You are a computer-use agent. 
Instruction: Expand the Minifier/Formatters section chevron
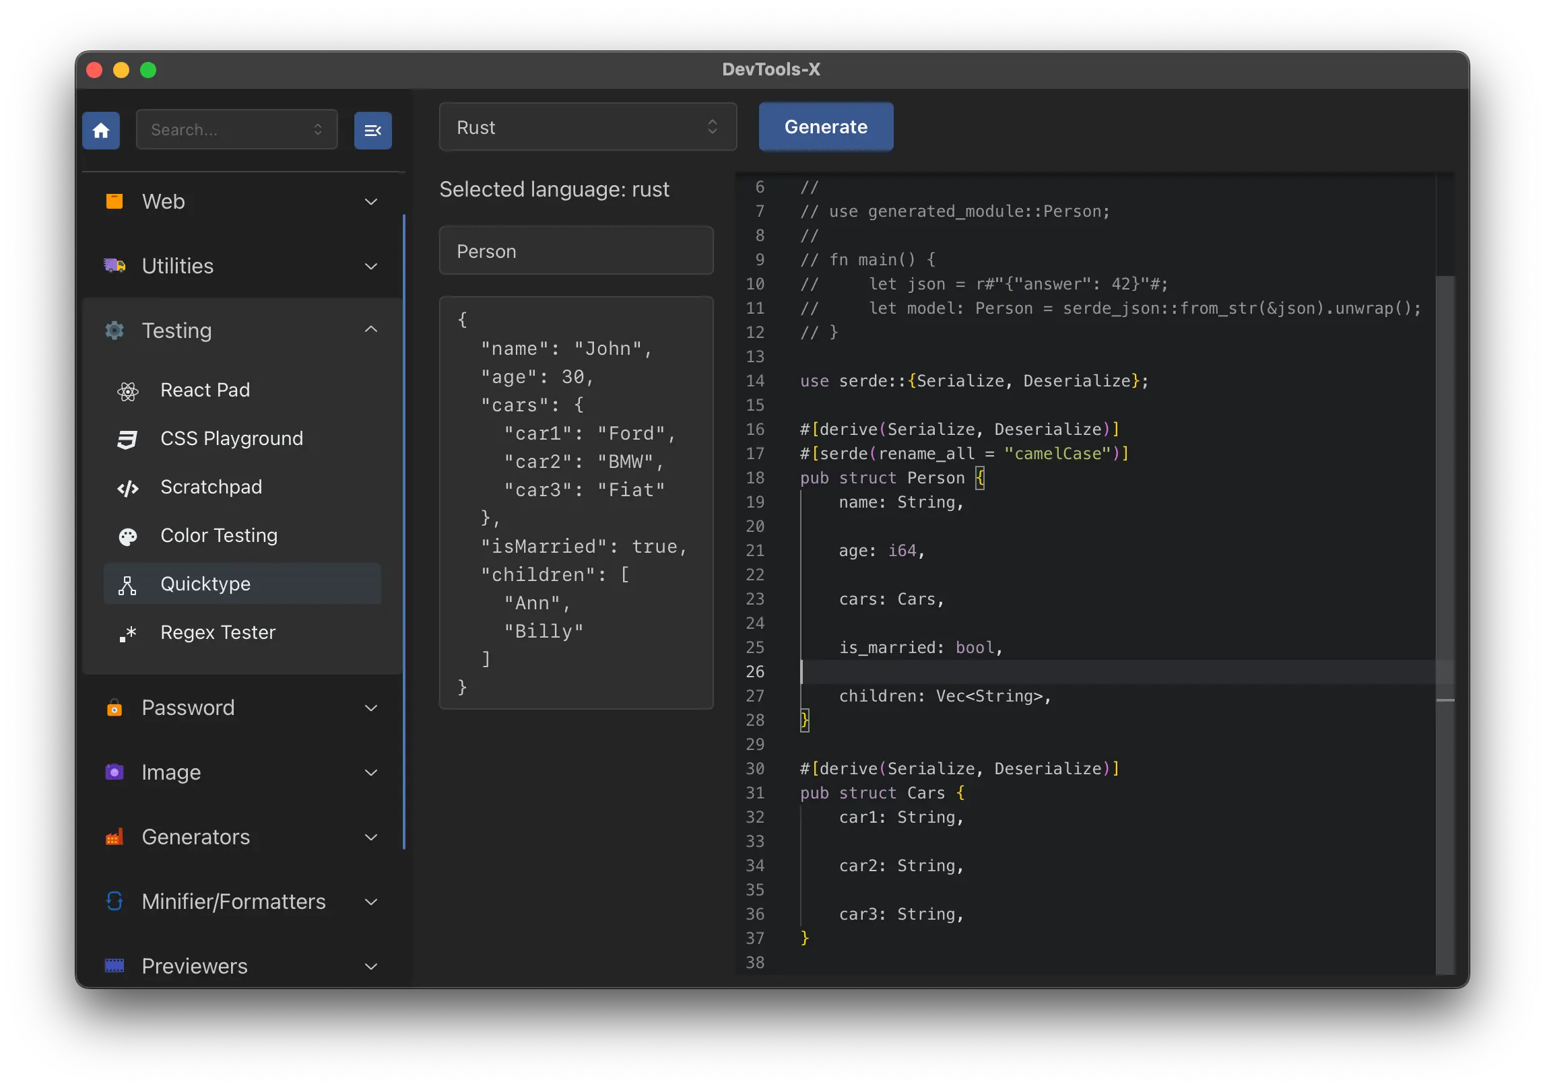(371, 902)
